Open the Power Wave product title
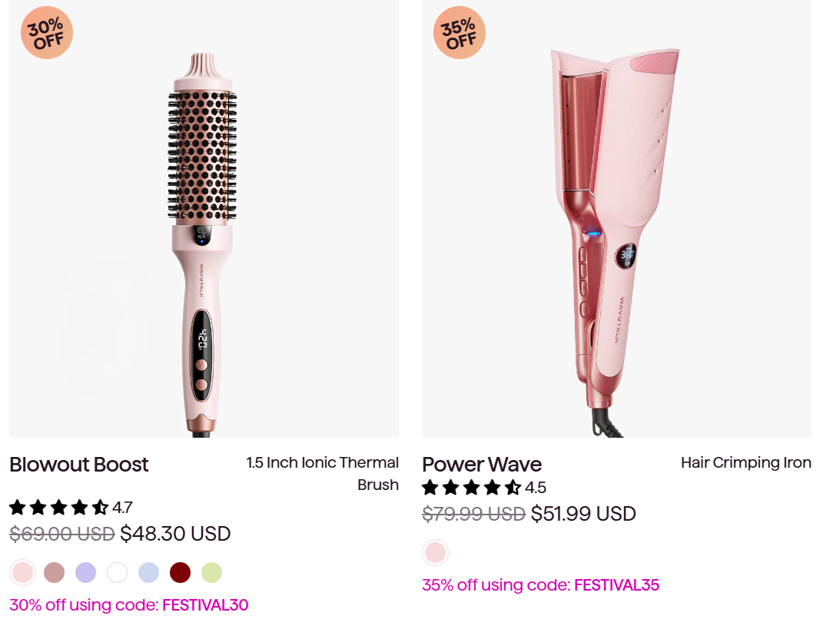 tap(482, 465)
